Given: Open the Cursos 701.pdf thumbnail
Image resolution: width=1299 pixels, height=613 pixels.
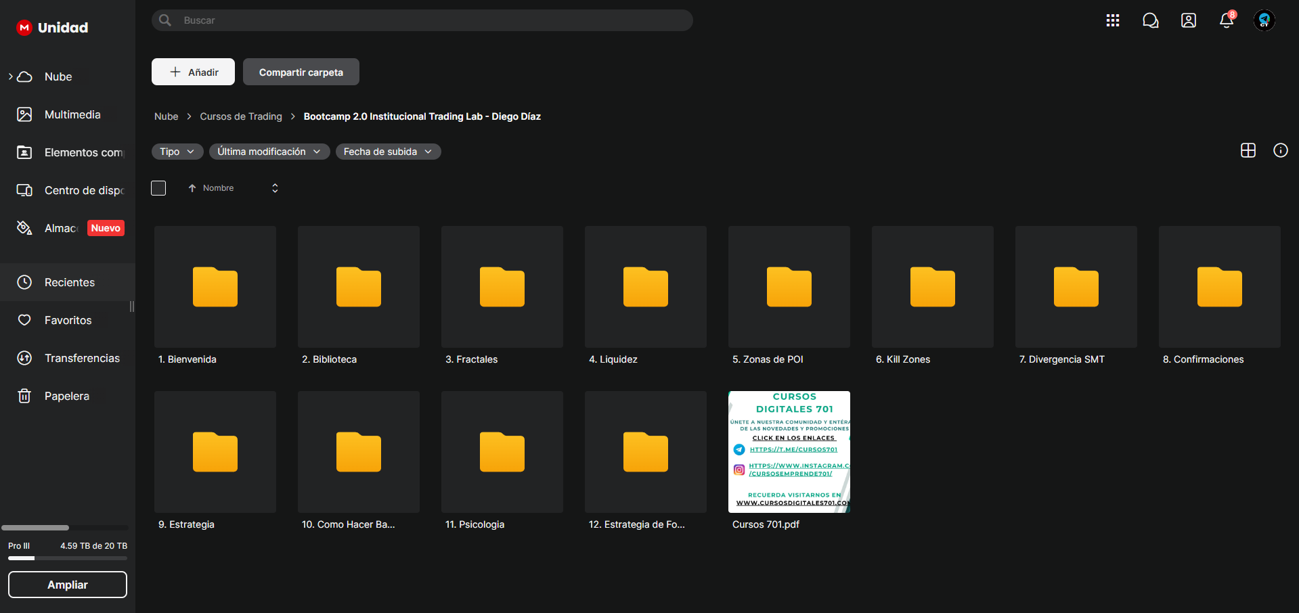Looking at the screenshot, I should point(789,452).
